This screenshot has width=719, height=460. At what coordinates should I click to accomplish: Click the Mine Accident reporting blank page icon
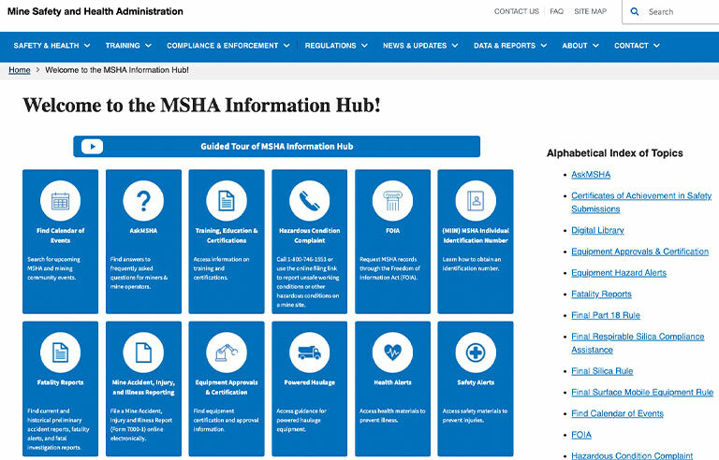143,352
